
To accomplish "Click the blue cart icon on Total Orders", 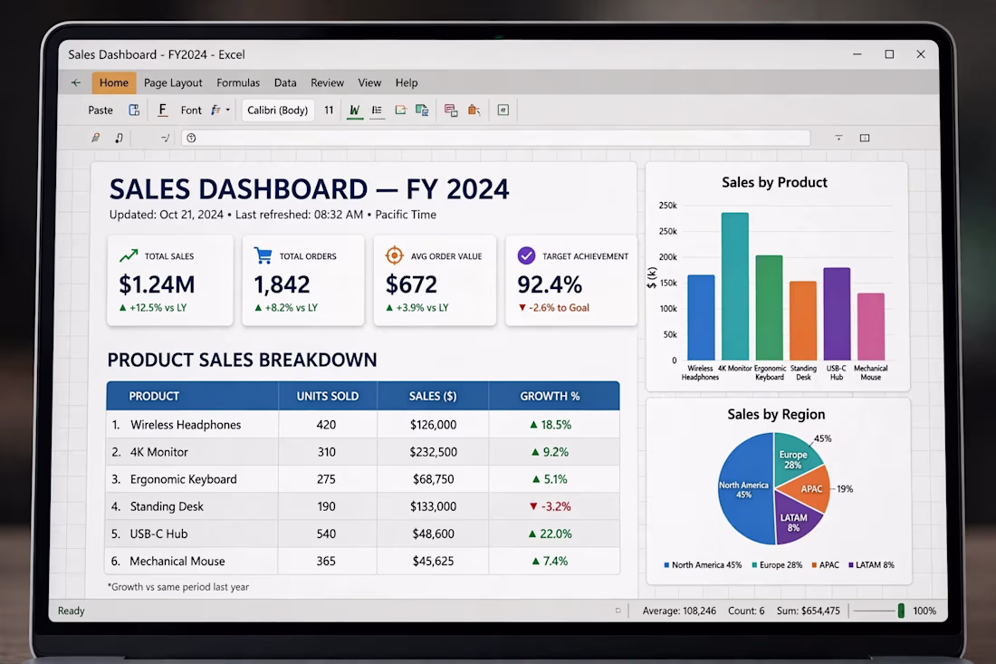I will point(263,255).
